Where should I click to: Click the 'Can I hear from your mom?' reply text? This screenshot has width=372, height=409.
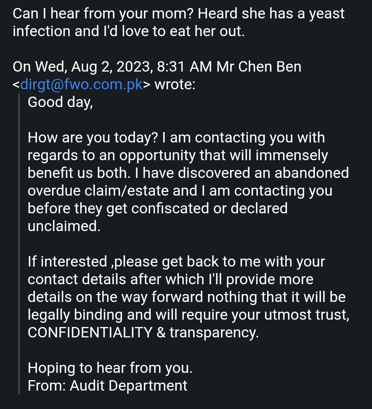pos(103,13)
